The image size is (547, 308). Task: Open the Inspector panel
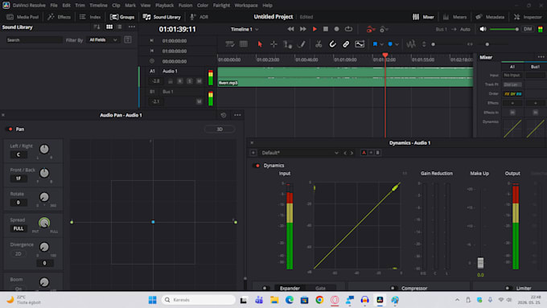point(528,17)
